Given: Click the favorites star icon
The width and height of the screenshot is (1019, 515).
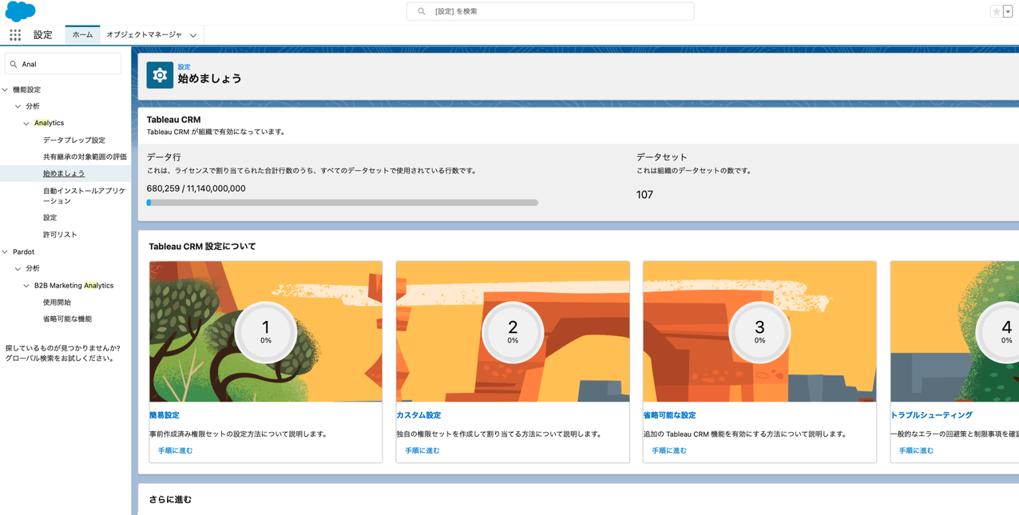Looking at the screenshot, I should coord(996,11).
